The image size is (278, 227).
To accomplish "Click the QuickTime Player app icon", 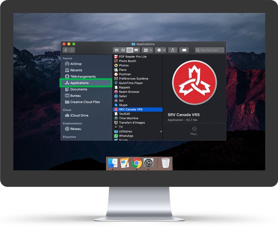I will point(116,83).
